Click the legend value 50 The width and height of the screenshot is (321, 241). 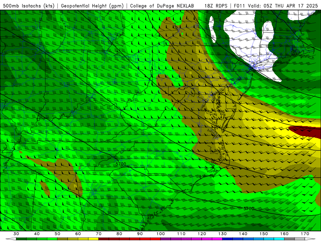coord(57,234)
